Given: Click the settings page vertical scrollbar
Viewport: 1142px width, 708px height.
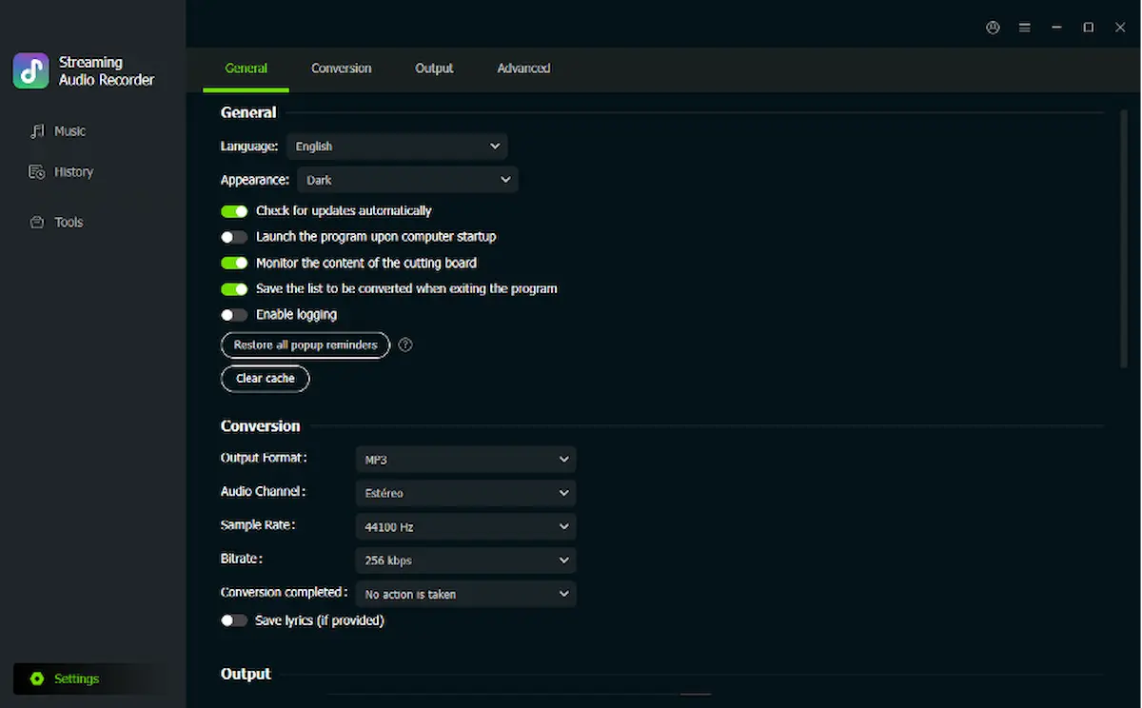Looking at the screenshot, I should tap(1124, 238).
